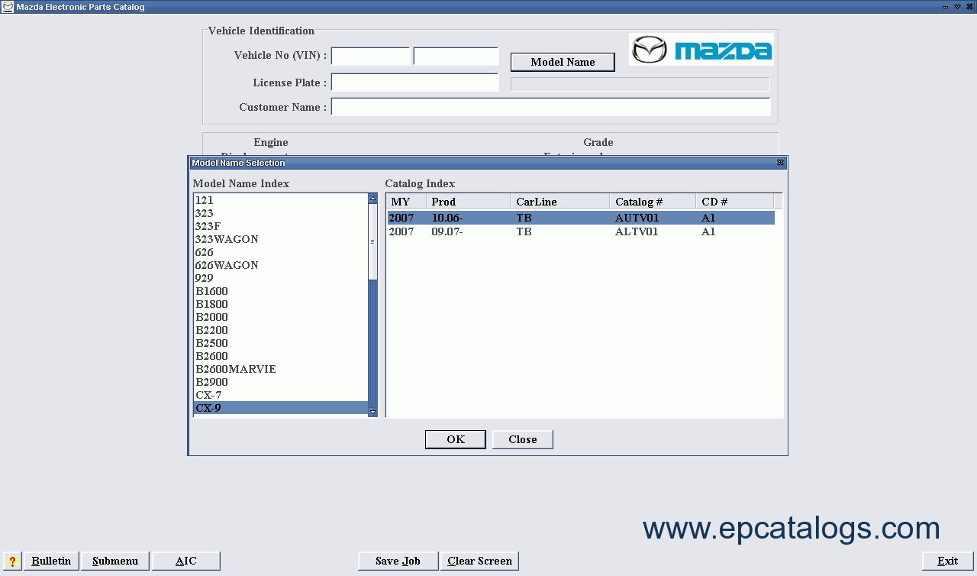Click the CarLine column header

559,202
